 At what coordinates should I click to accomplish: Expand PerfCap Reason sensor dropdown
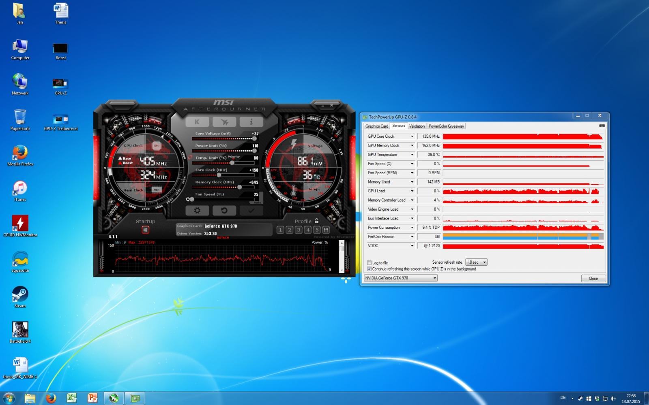(x=412, y=237)
